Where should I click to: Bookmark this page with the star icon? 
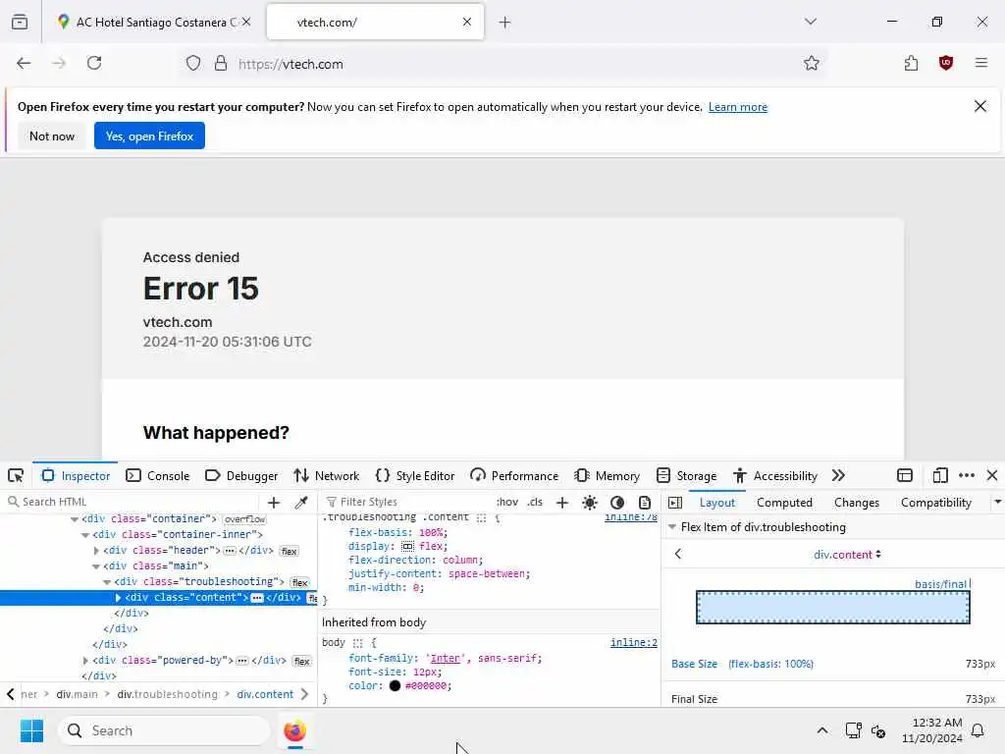point(812,63)
